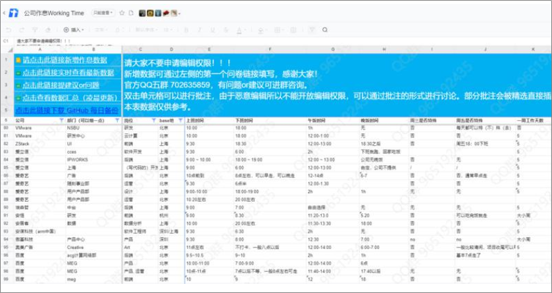The width and height of the screenshot is (552, 293).
Task: Open the filter for 公司 column
Action: coord(62,120)
